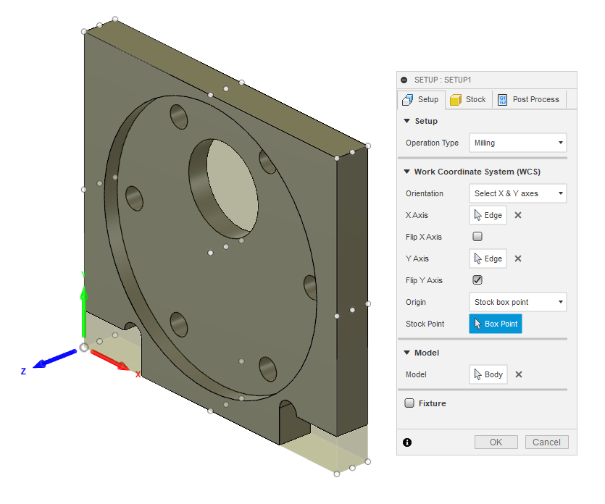The height and width of the screenshot is (504, 605).
Task: Click the info icon at dialog bottom
Action: click(407, 442)
